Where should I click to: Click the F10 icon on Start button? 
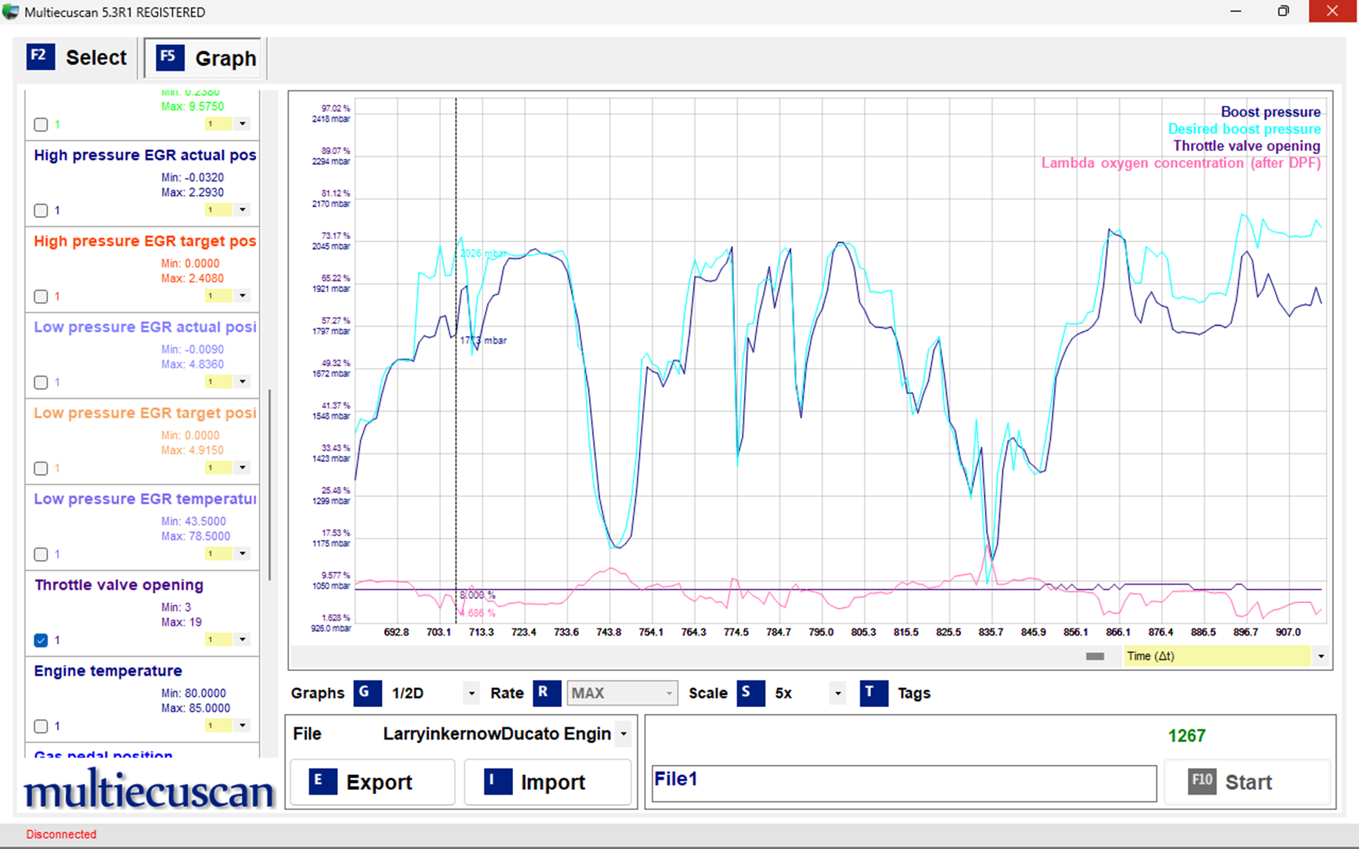pos(1201,781)
